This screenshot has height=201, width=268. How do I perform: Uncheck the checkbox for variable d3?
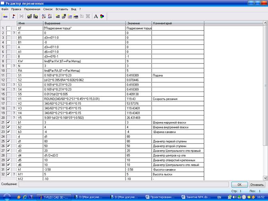8,151
